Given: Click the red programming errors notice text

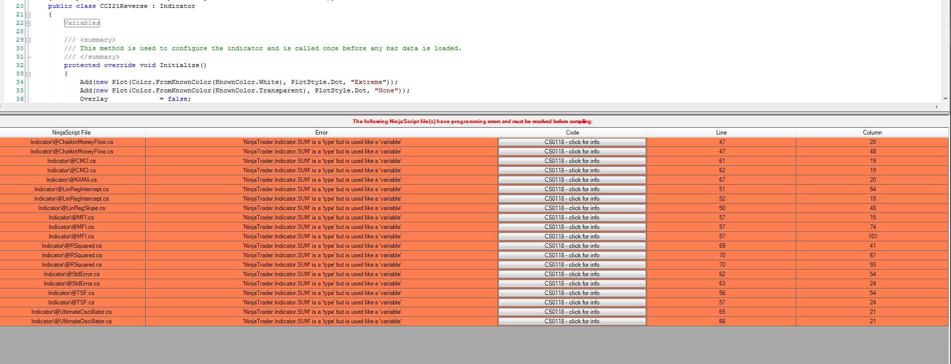Looking at the screenshot, I should [x=473, y=121].
